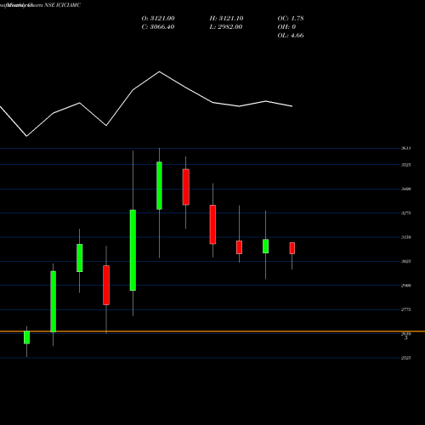Image resolution: width=425 pixels, height=425 pixels.
Task: Select the close value C: 3066.40
Action: pos(158,27)
